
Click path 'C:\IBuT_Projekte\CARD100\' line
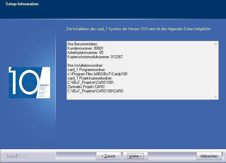(x=90, y=82)
